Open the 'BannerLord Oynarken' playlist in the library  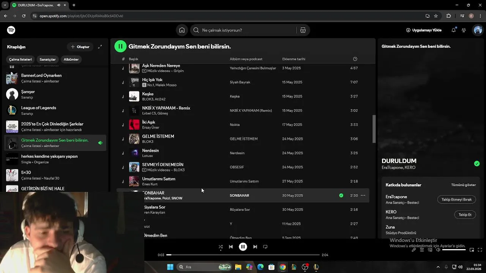tap(55, 78)
